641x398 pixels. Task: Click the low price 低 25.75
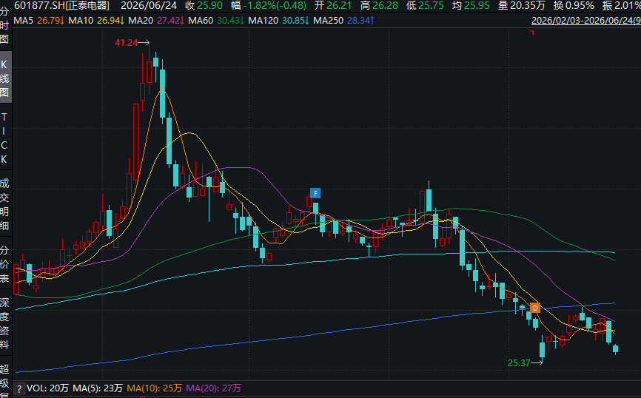(425, 5)
